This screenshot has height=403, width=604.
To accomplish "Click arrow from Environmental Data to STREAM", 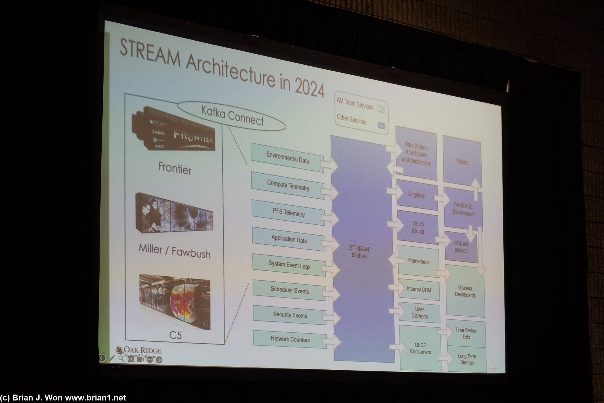I will coord(329,165).
